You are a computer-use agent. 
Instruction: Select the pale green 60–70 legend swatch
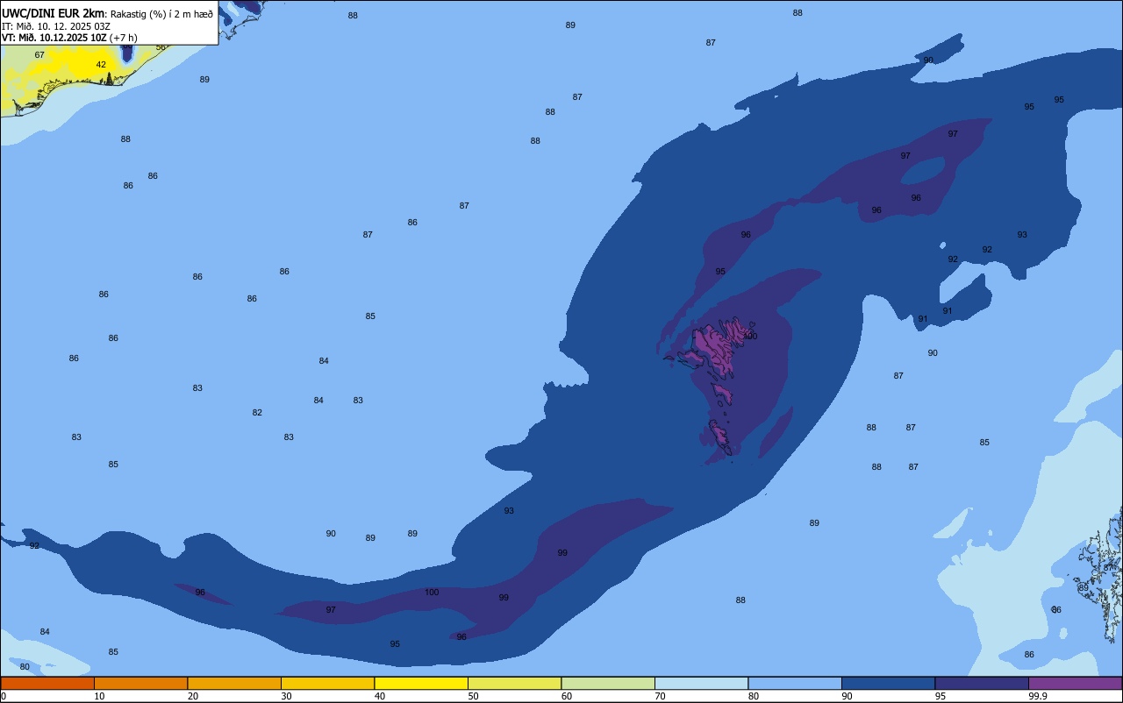[x=608, y=683]
